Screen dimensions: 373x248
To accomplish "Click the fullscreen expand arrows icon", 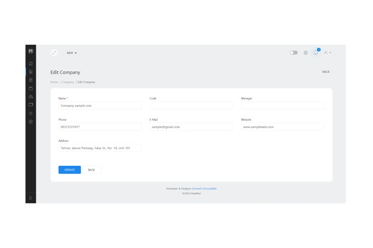I will tap(54, 53).
